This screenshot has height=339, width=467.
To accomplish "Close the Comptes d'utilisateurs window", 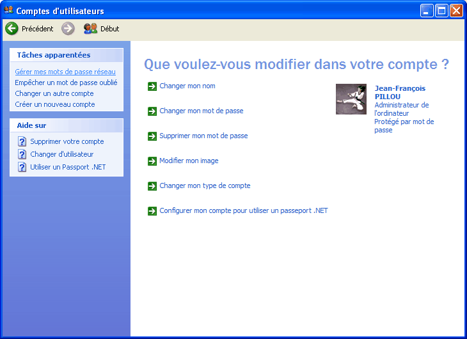I will coord(456,11).
